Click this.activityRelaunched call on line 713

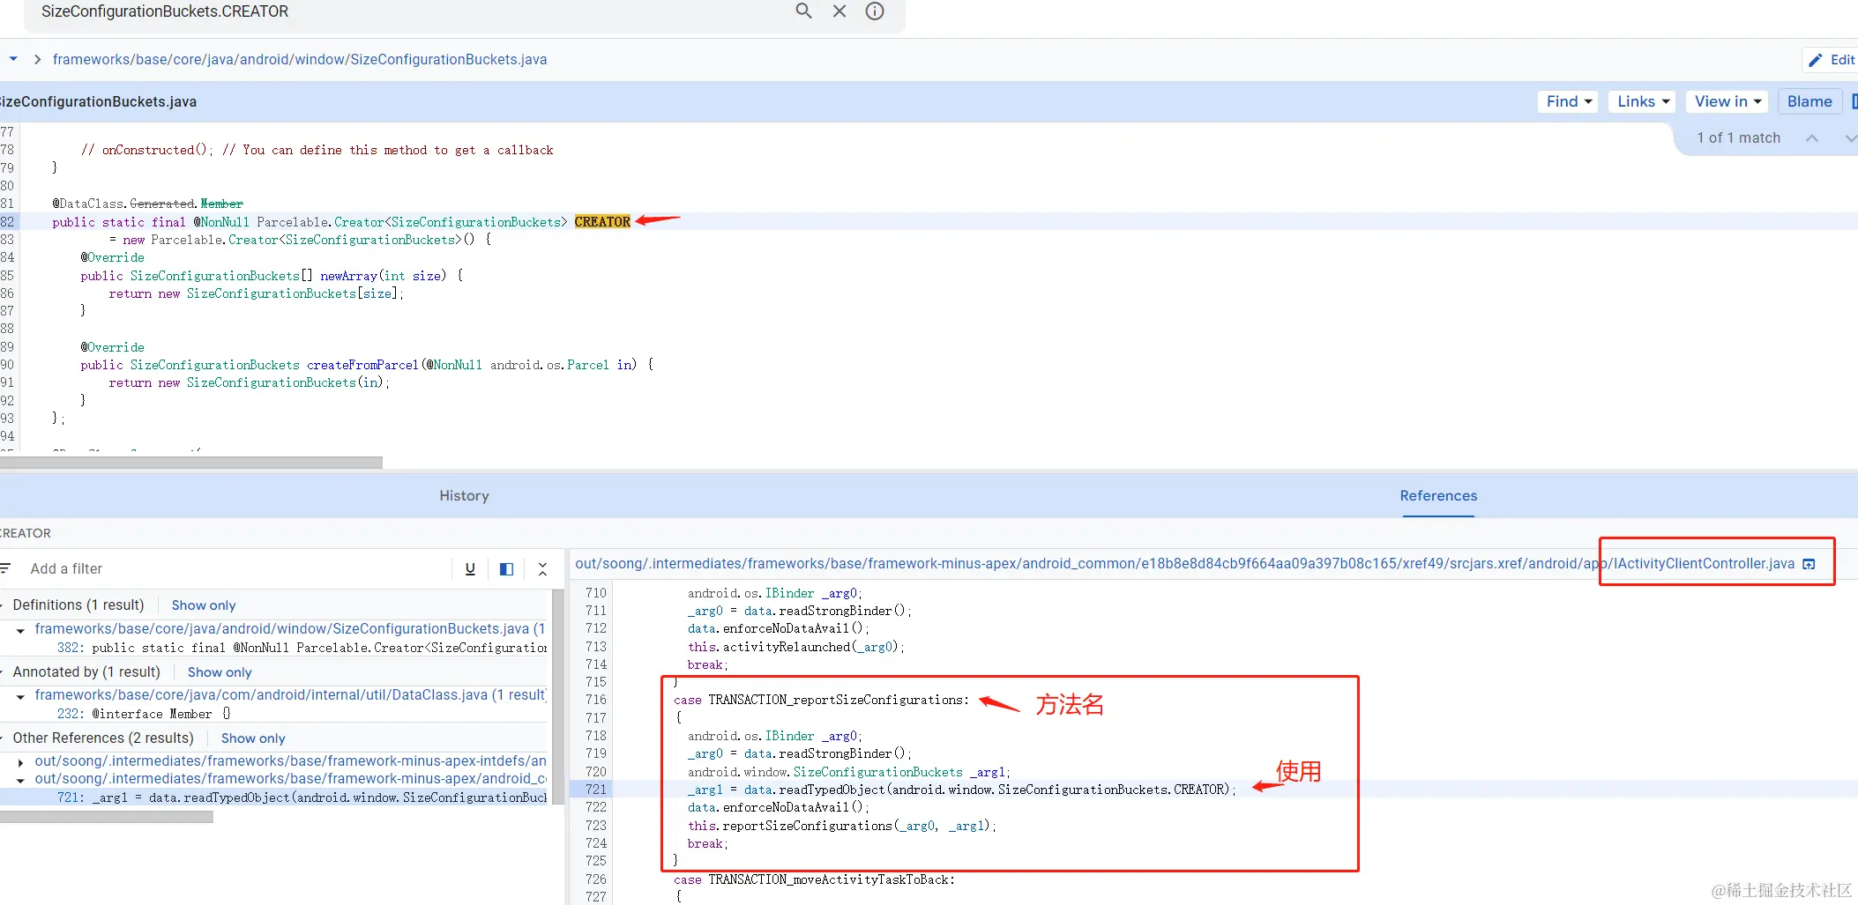795,647
